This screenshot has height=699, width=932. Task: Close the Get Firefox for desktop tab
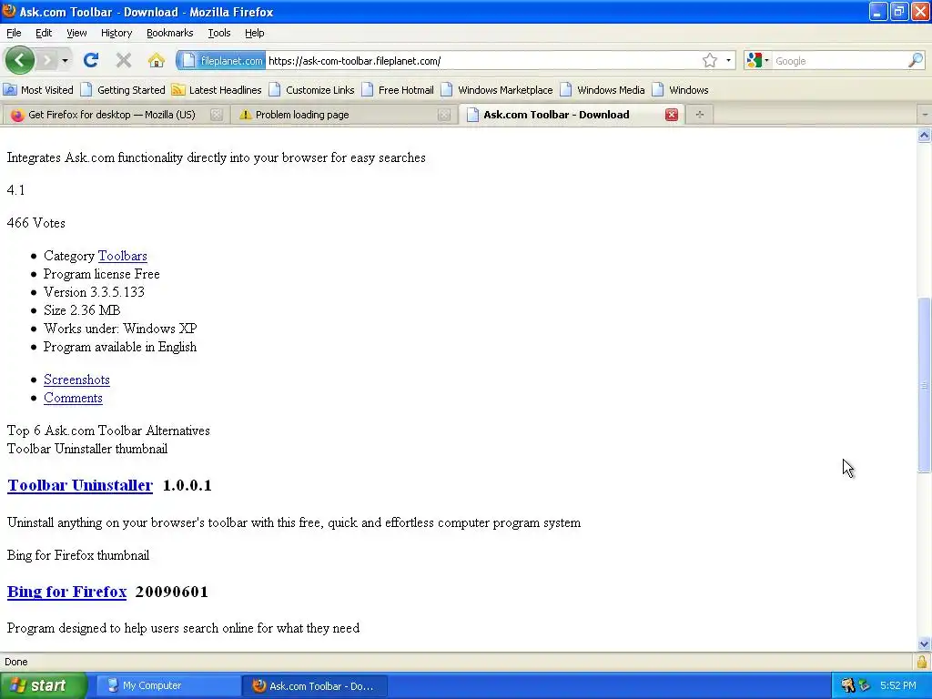tap(217, 115)
